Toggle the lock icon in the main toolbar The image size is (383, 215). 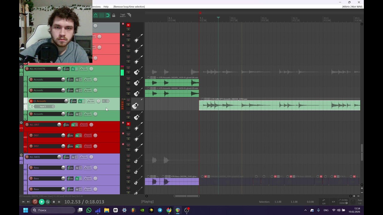[114, 15]
